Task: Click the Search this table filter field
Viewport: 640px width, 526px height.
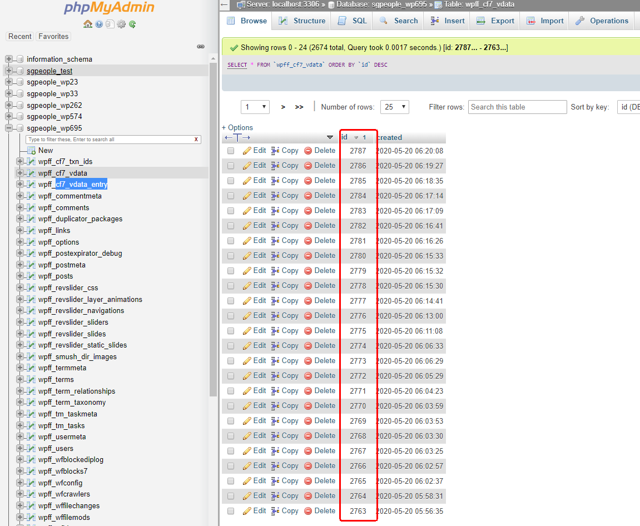Action: tap(517, 107)
